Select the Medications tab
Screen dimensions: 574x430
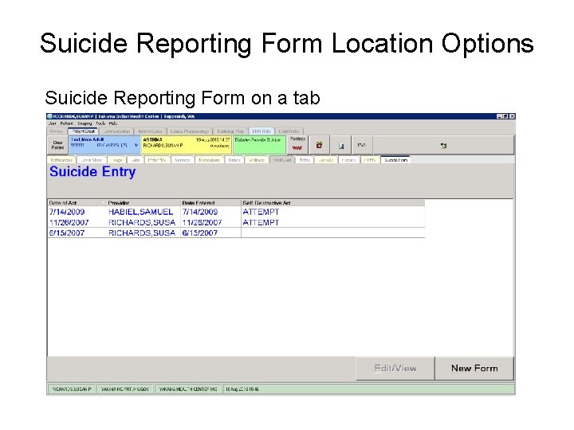209,160
